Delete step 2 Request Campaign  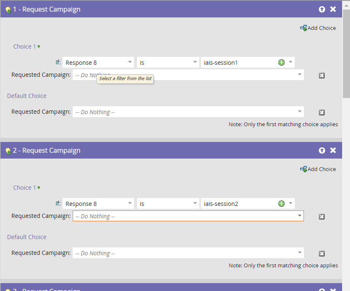[333, 150]
